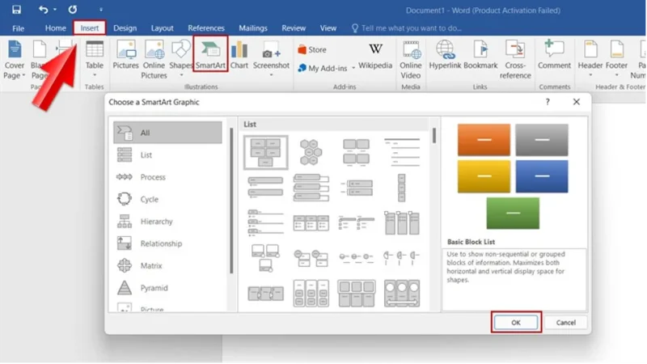This screenshot has width=647, height=364.
Task: Open the Online Pictures tool
Action: click(x=154, y=57)
